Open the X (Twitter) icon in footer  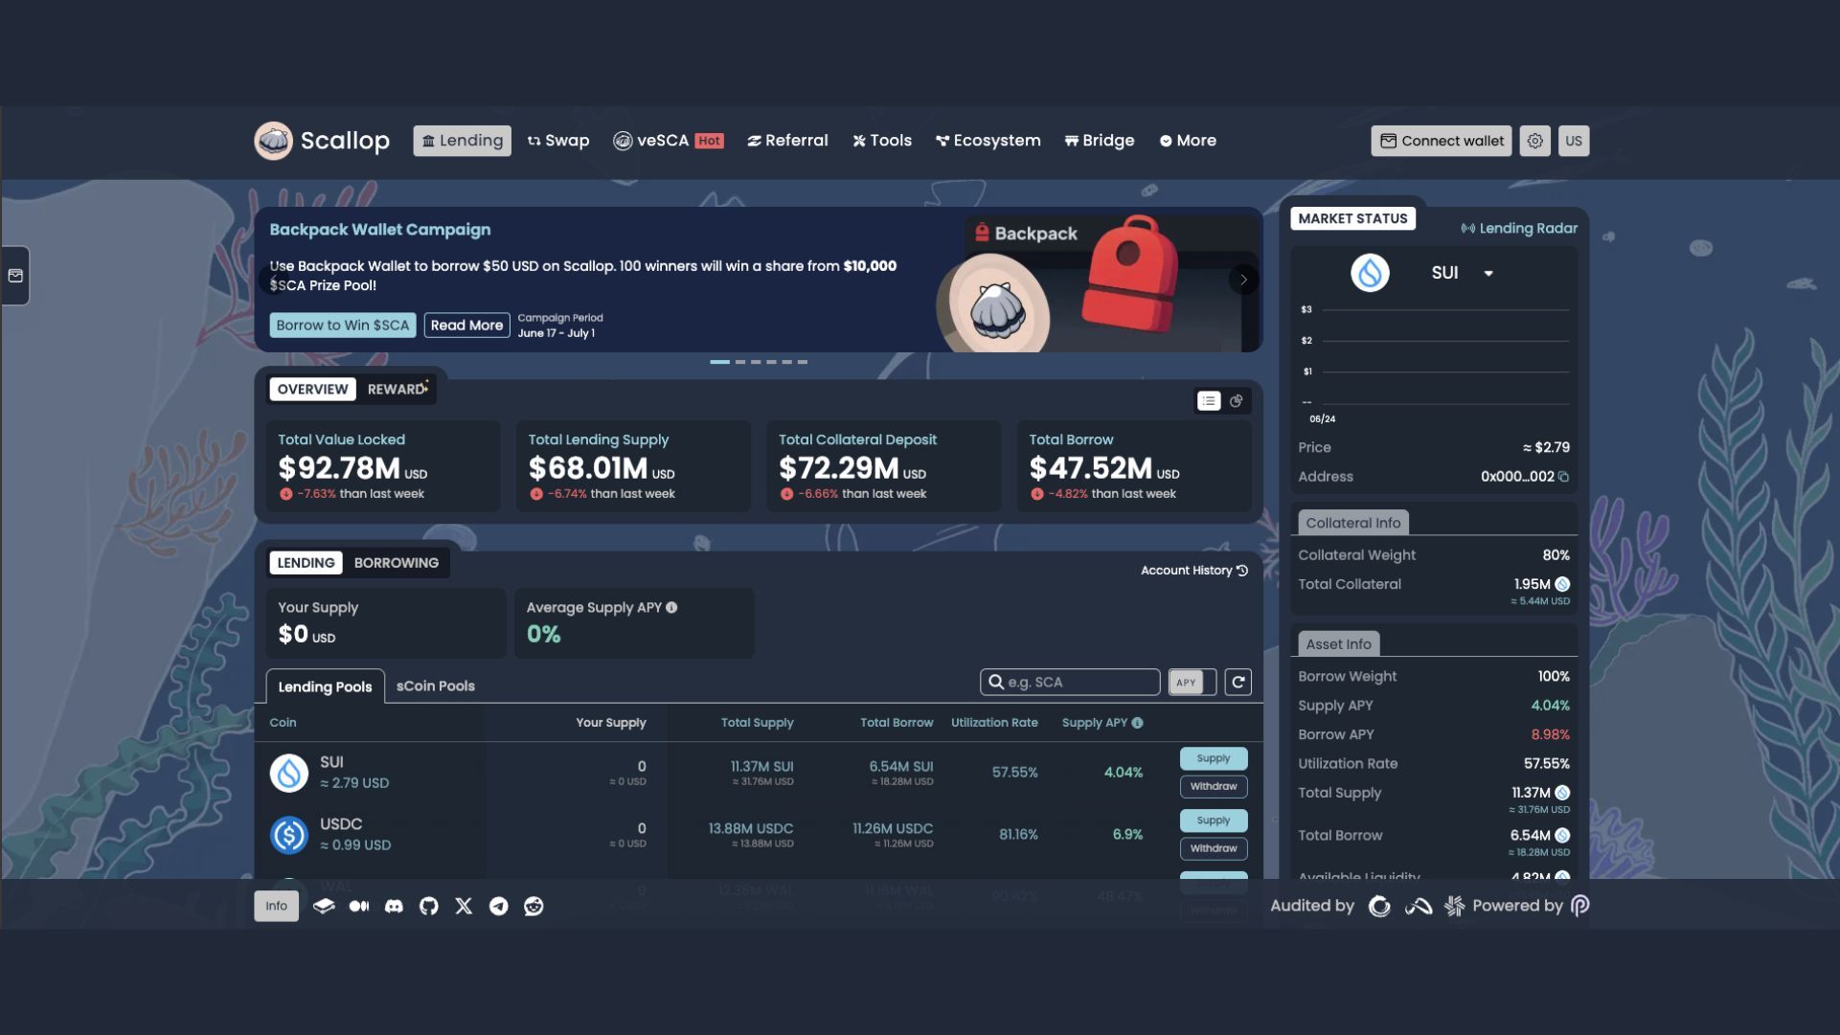pyautogui.click(x=464, y=906)
